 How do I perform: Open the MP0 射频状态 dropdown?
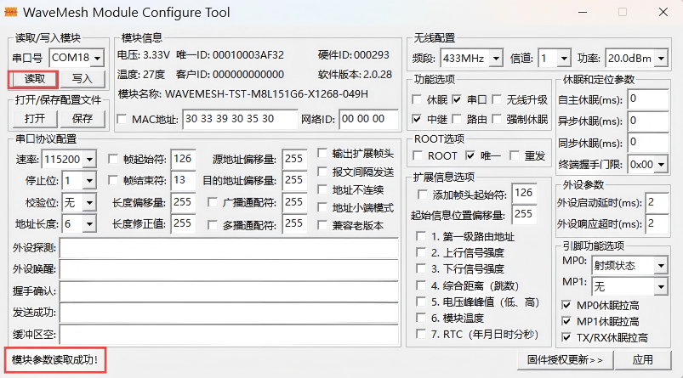(x=661, y=265)
